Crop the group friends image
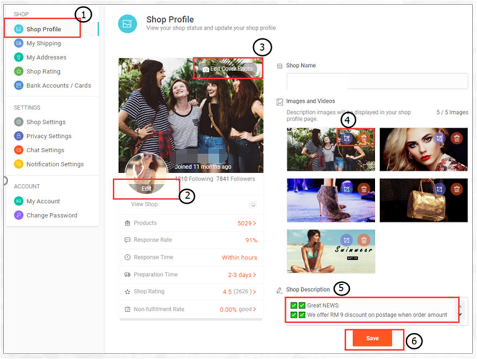Image resolution: width=477 pixels, height=359 pixels. click(x=346, y=138)
